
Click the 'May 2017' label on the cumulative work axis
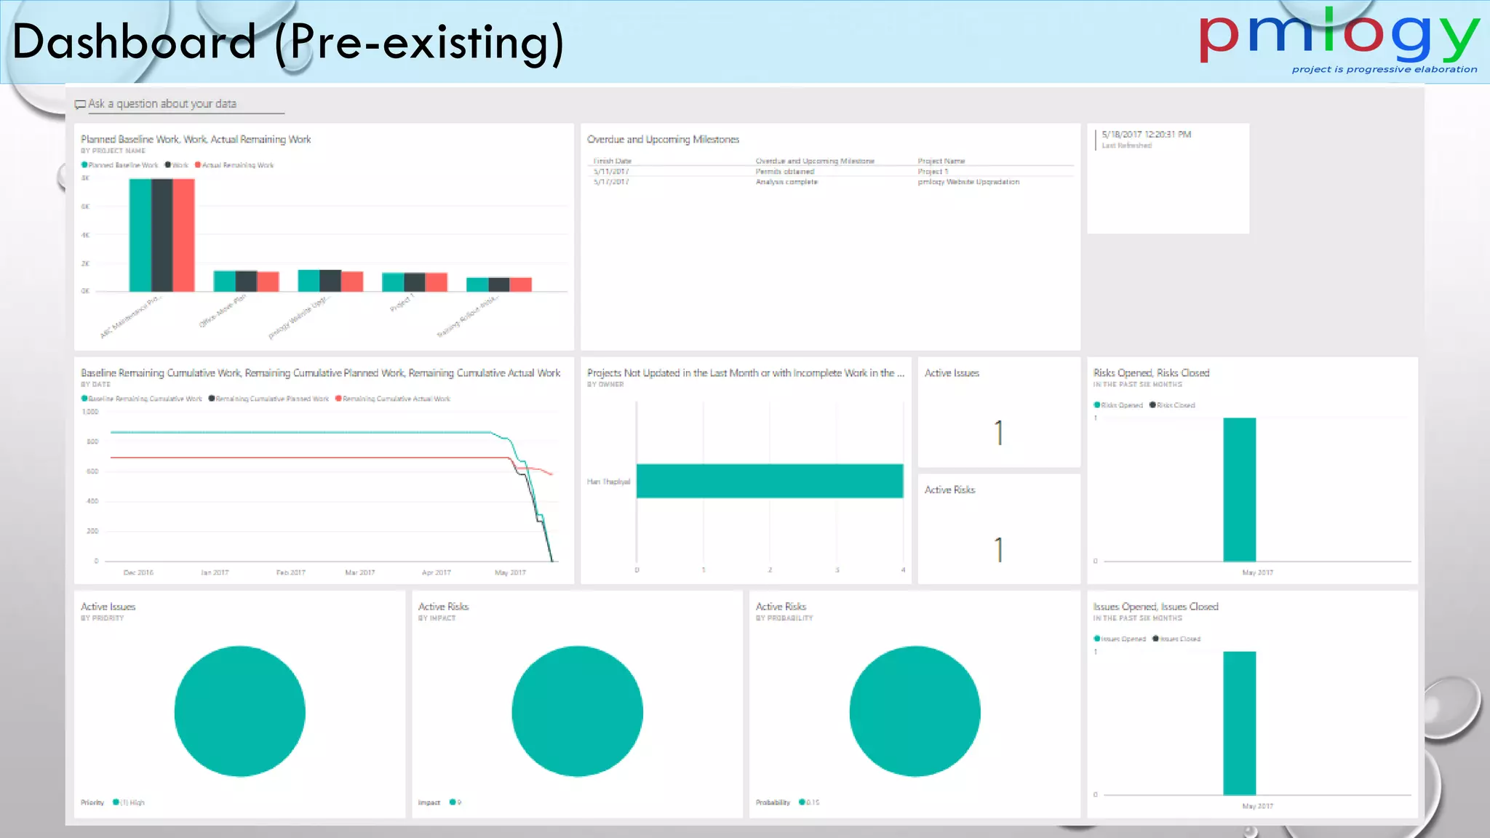[x=510, y=572]
